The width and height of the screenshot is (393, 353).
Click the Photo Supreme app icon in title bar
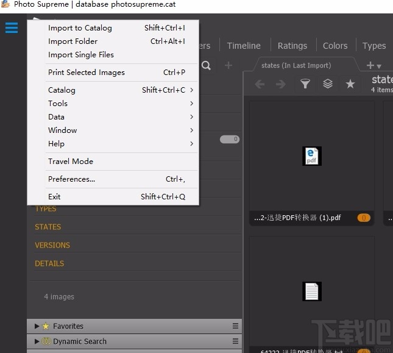(x=5, y=4)
